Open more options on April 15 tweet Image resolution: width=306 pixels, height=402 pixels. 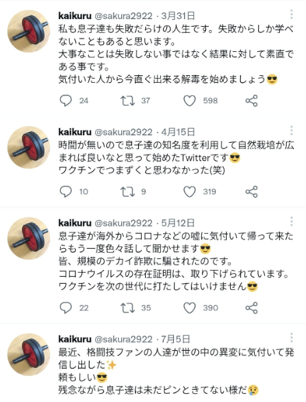(292, 131)
